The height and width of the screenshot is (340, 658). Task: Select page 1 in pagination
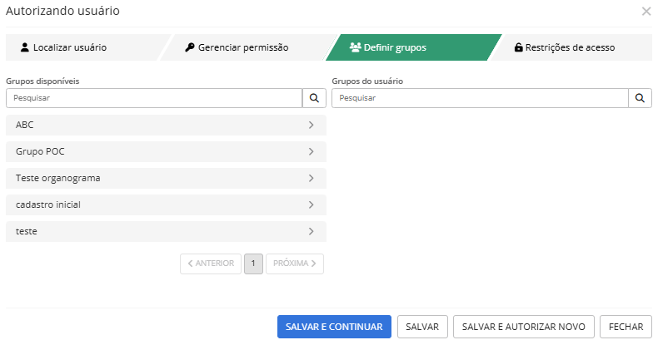coord(253,264)
